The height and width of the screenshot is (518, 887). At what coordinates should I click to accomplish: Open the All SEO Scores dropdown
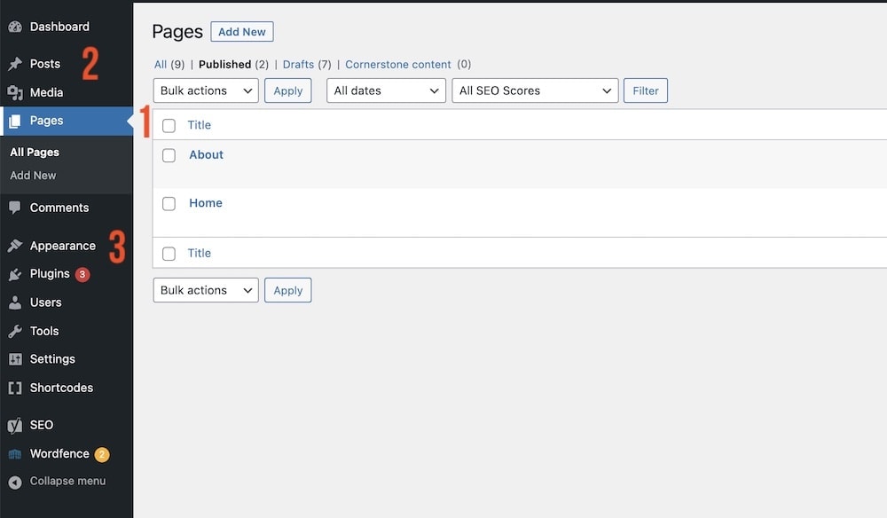coord(535,90)
